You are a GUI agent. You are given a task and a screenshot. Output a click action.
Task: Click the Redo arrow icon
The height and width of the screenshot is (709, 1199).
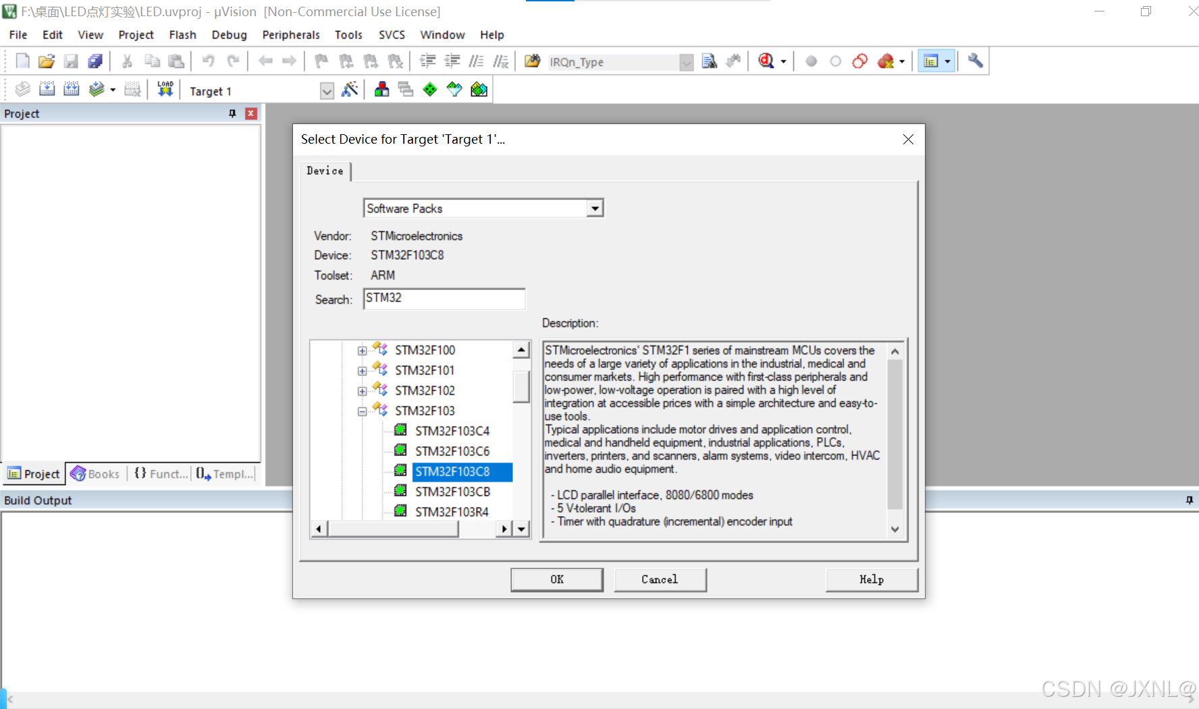[x=233, y=61]
